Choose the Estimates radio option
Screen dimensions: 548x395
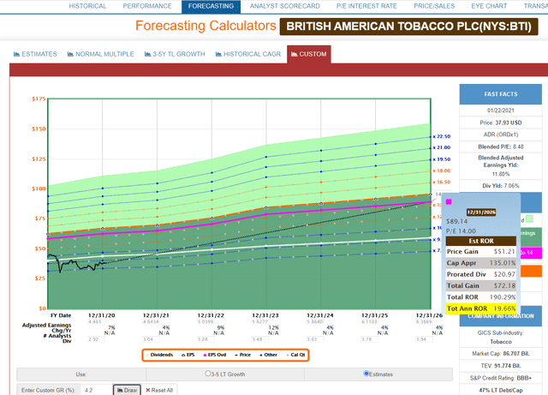[366, 374]
